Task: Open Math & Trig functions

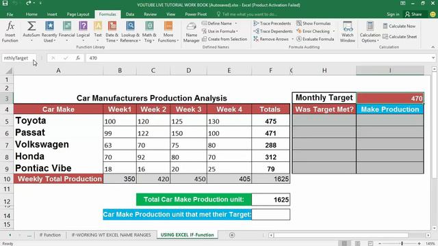Action: point(149,32)
